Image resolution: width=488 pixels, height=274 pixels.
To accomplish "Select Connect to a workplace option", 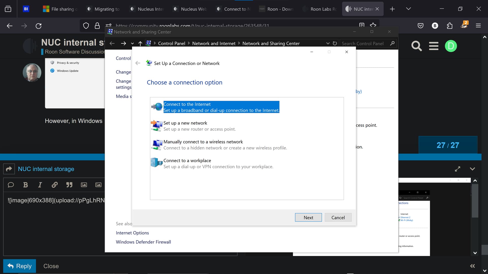I will click(187, 161).
